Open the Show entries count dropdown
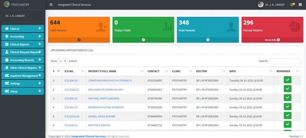306x138 pixels. (63, 61)
